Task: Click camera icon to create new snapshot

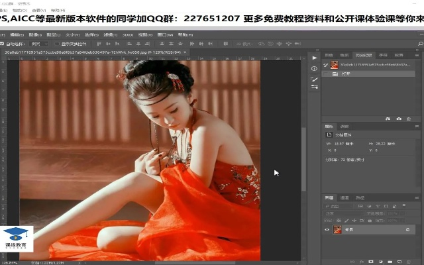Action: point(399,119)
